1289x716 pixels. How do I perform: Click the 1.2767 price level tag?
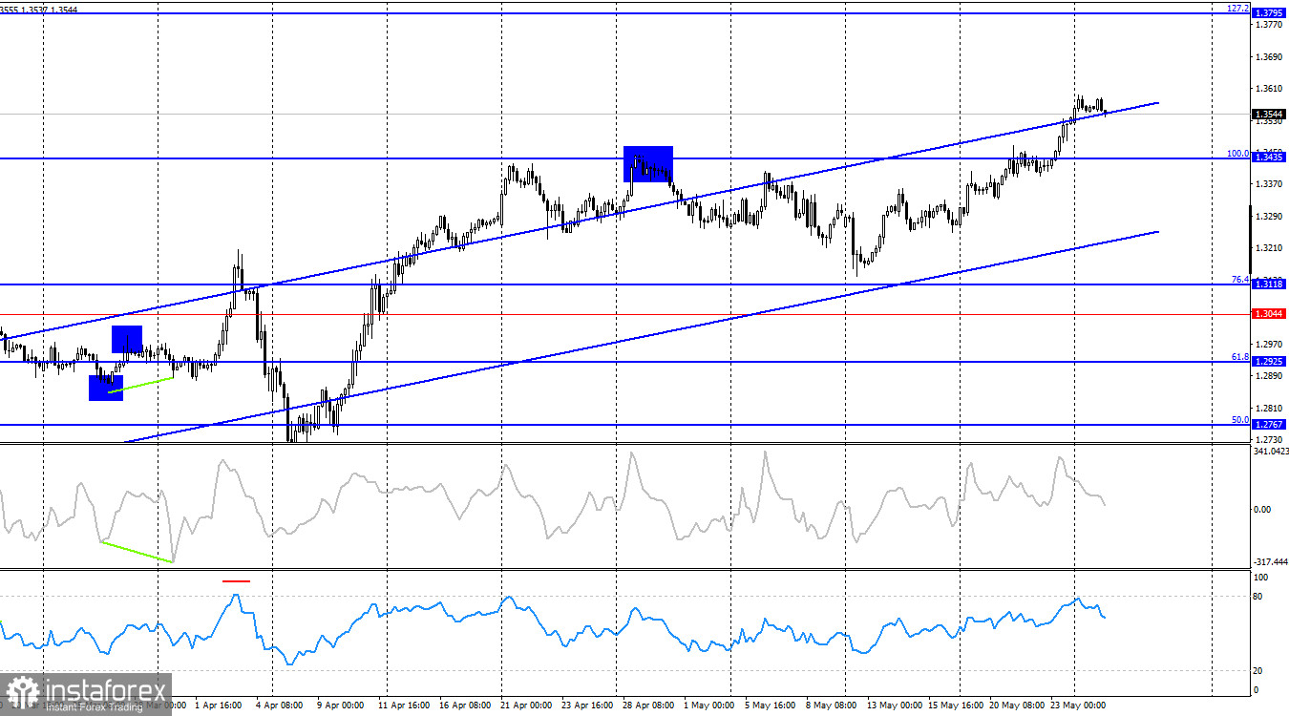click(1269, 424)
